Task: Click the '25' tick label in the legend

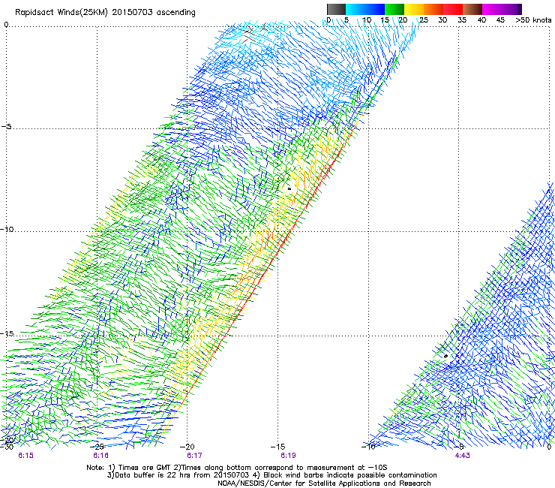Action: click(x=424, y=20)
